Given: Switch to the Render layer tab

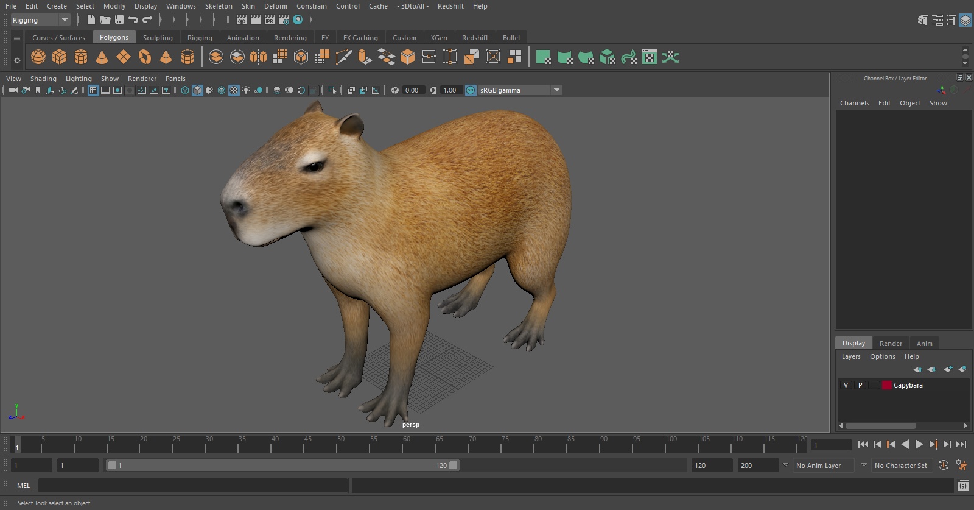Looking at the screenshot, I should point(891,344).
